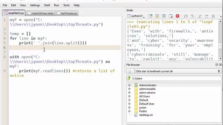Show hidden Shells toolbar items via chevron
This screenshot has height=125, width=223.
coord(221,16)
